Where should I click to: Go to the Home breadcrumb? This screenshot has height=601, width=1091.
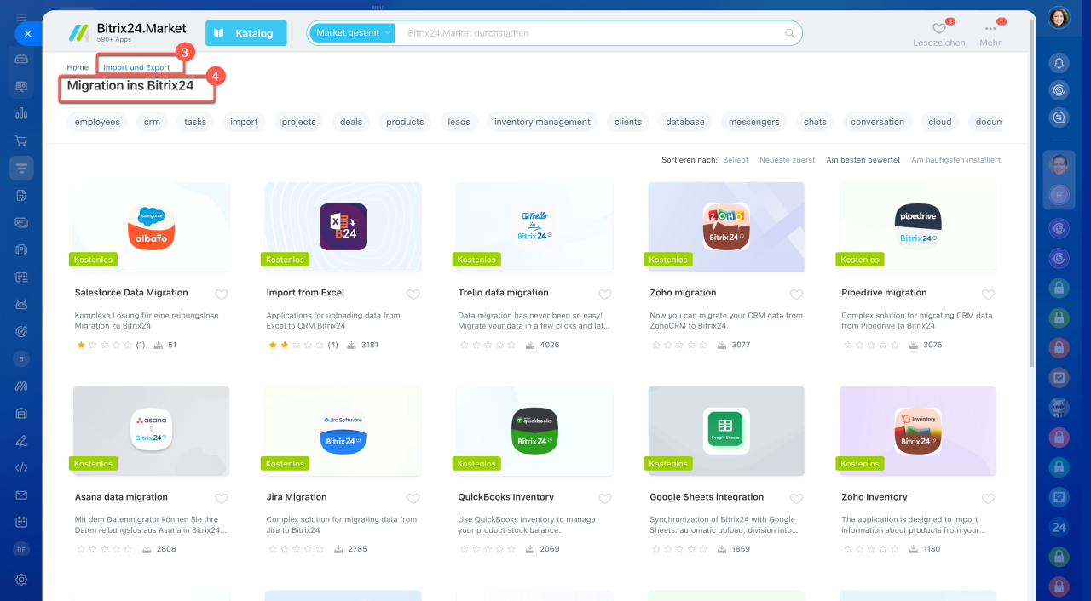[78, 67]
